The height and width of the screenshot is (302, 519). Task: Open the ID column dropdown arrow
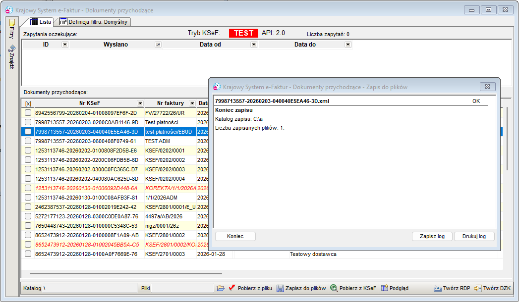(x=65, y=44)
